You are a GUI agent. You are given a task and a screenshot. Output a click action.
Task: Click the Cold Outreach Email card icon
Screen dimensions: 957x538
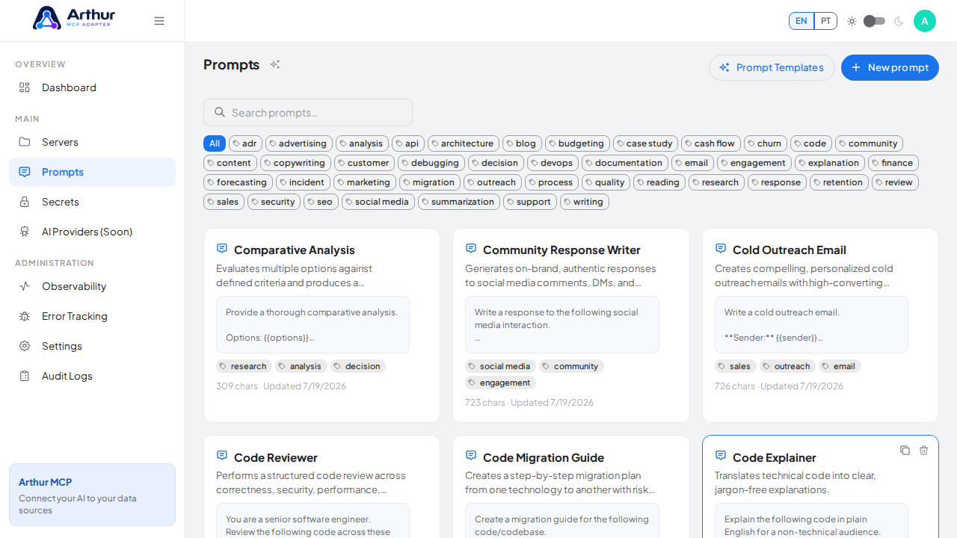pos(721,248)
